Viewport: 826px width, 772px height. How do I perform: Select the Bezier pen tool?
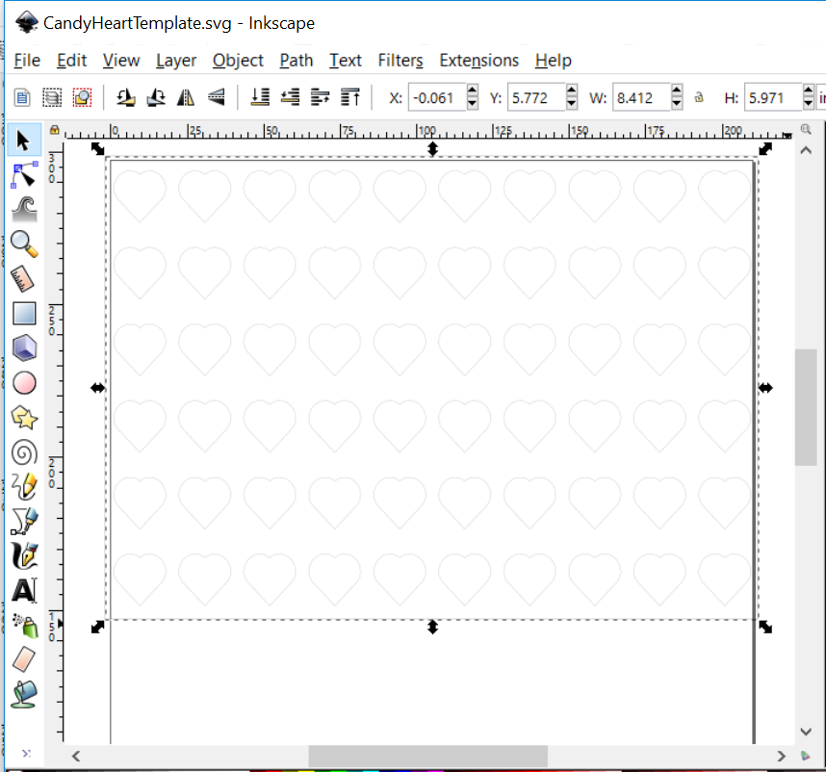(x=24, y=521)
